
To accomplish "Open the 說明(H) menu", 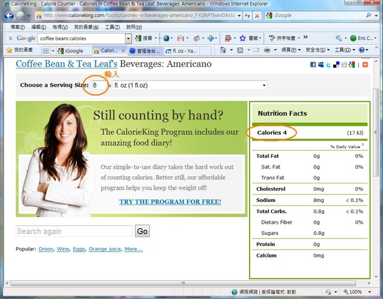I will [134, 27].
